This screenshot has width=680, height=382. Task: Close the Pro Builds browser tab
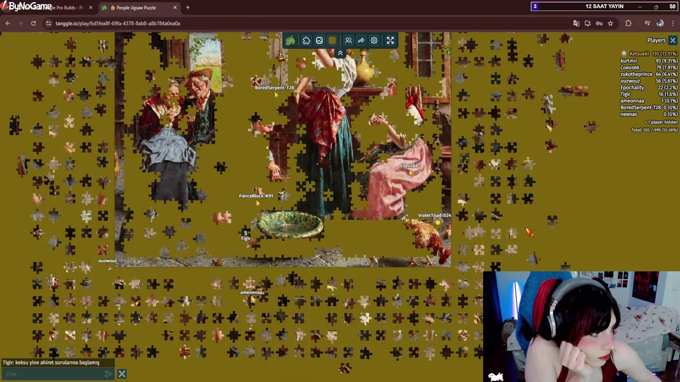[x=90, y=7]
